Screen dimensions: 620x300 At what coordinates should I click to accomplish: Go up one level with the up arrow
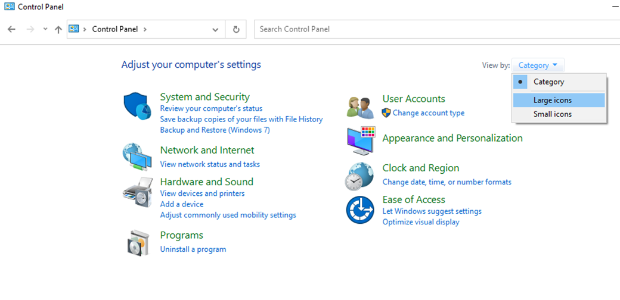[58, 29]
